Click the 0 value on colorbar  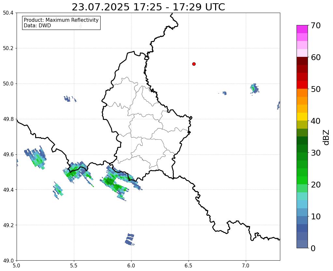pos(313,248)
